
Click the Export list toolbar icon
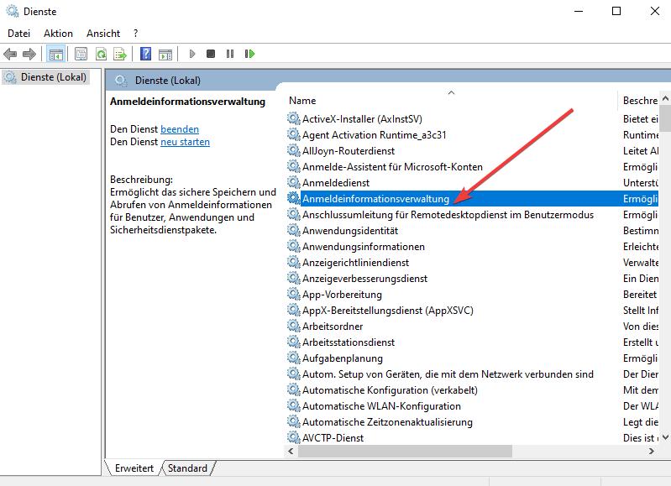coord(120,54)
